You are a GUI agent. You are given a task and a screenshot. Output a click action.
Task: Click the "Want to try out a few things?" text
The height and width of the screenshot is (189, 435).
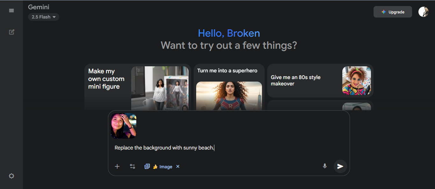tap(229, 45)
